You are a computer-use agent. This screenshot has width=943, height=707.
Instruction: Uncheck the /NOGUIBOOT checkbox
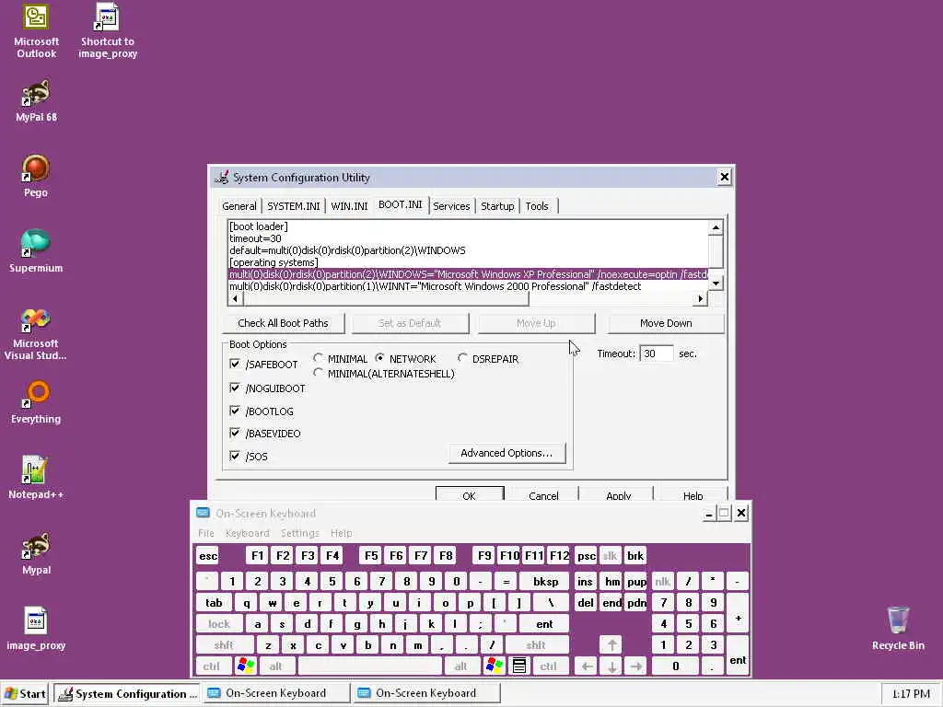pyautogui.click(x=235, y=388)
